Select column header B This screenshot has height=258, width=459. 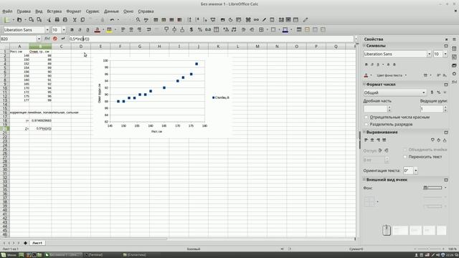click(40, 46)
